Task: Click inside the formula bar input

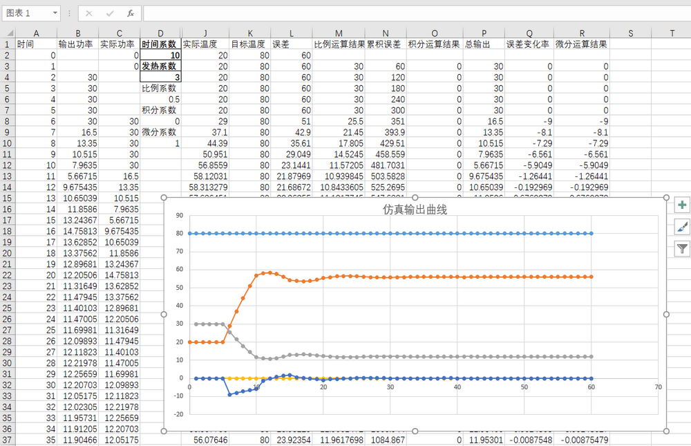Action: (415, 13)
